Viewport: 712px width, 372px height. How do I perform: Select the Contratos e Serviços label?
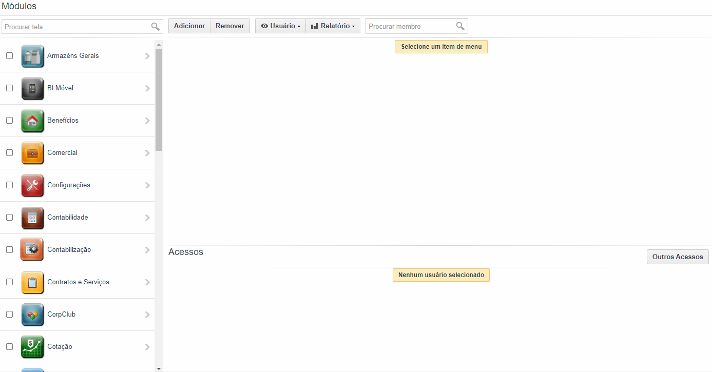click(78, 282)
